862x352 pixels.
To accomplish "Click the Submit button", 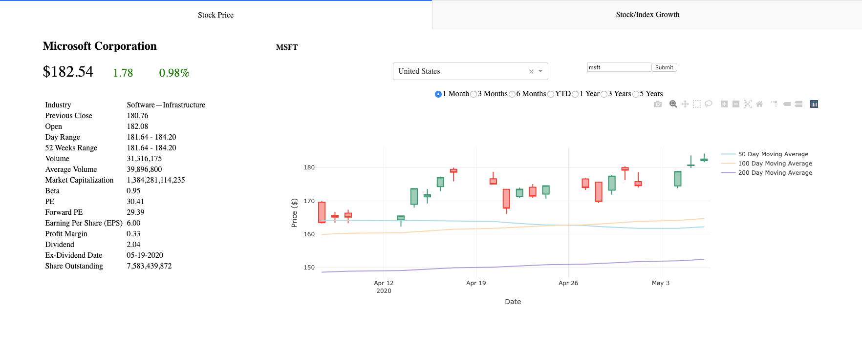I will point(664,67).
